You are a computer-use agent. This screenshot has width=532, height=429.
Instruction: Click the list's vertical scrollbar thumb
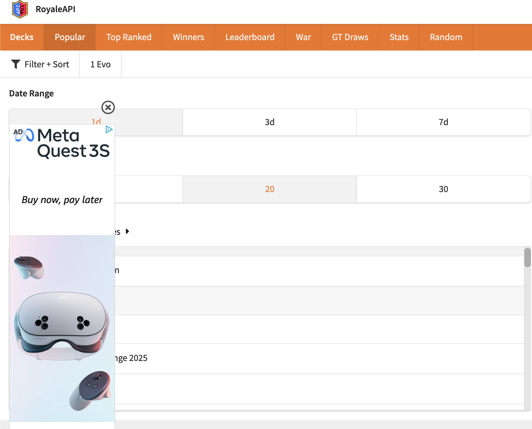tap(527, 258)
